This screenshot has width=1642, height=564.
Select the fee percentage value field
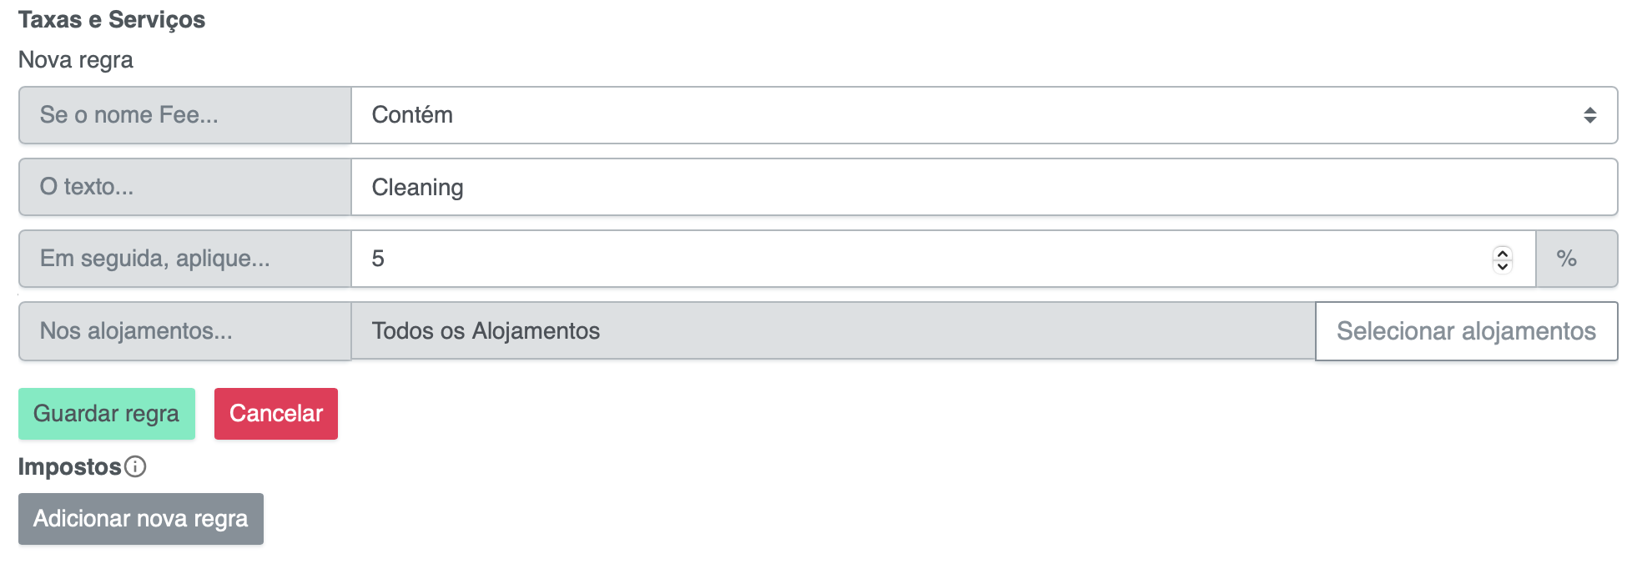pos(918,259)
